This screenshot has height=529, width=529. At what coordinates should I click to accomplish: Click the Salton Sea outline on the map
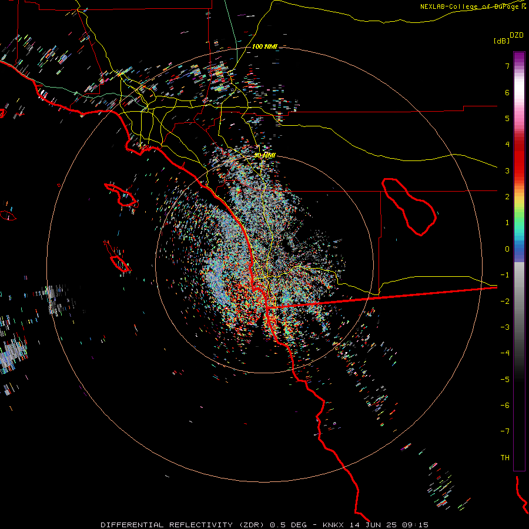409,207
